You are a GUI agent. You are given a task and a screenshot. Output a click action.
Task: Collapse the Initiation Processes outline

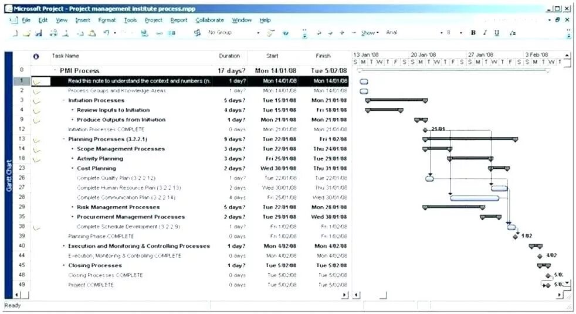[x=63, y=100]
